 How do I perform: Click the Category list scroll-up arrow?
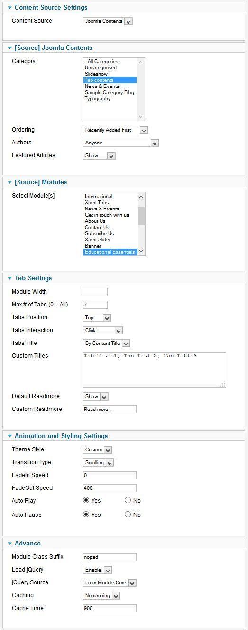point(140,62)
